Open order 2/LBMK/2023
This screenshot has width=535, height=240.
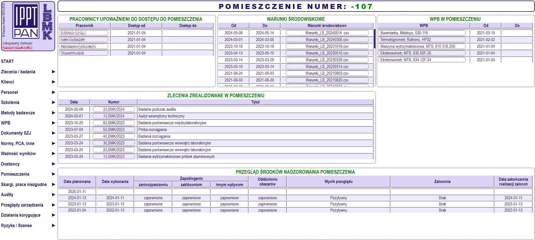(114, 150)
